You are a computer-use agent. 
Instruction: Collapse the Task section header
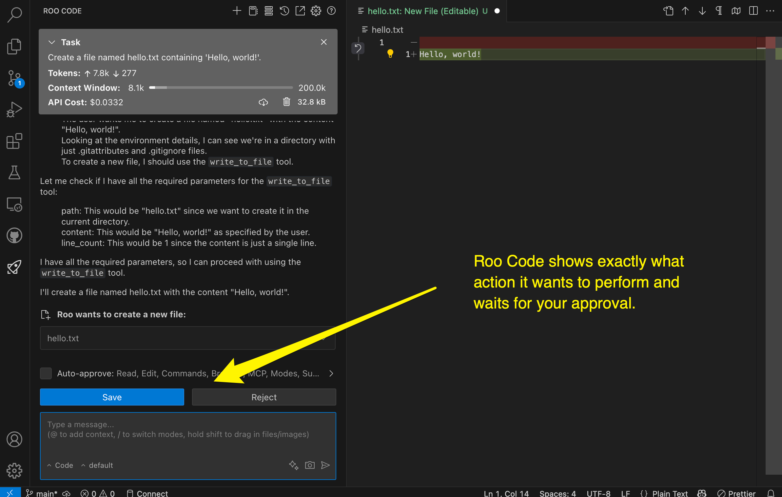tap(52, 42)
